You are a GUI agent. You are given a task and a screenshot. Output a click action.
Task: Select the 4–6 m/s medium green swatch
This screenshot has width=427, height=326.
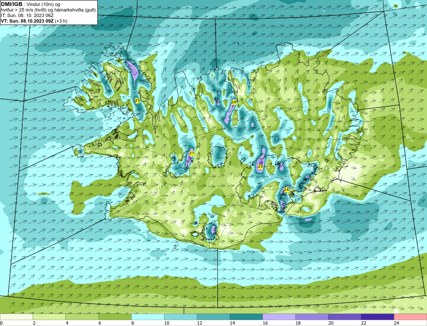click(82, 317)
